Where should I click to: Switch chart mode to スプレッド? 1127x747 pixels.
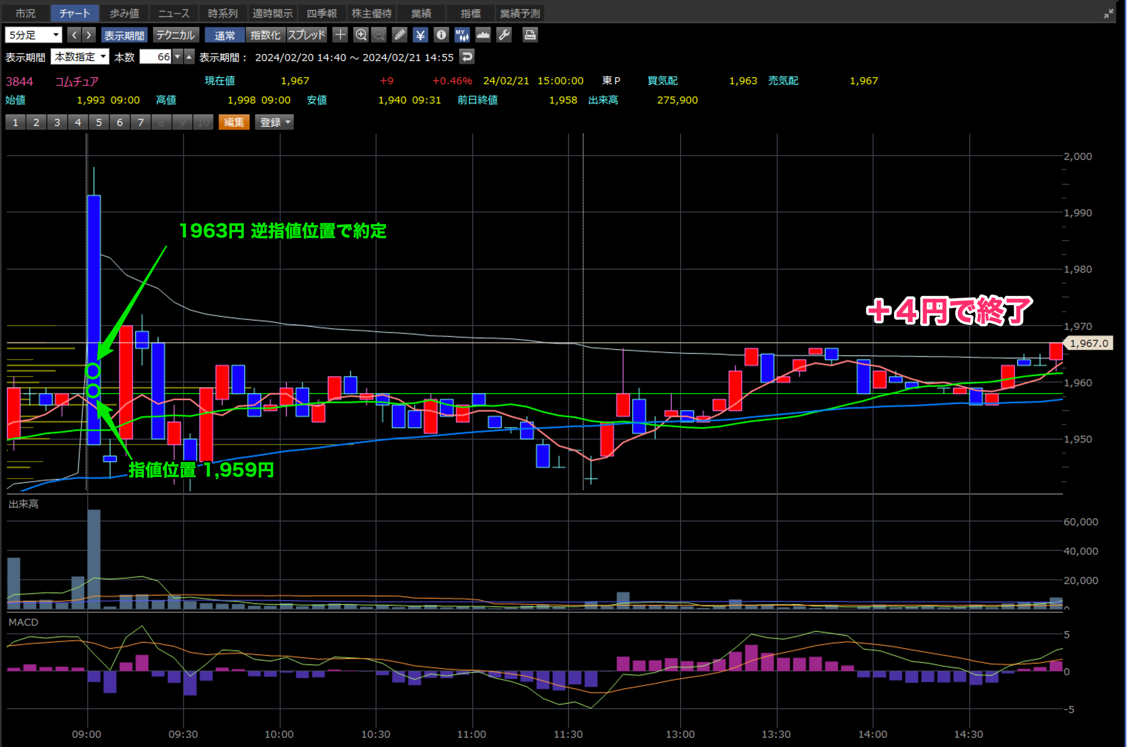click(306, 35)
